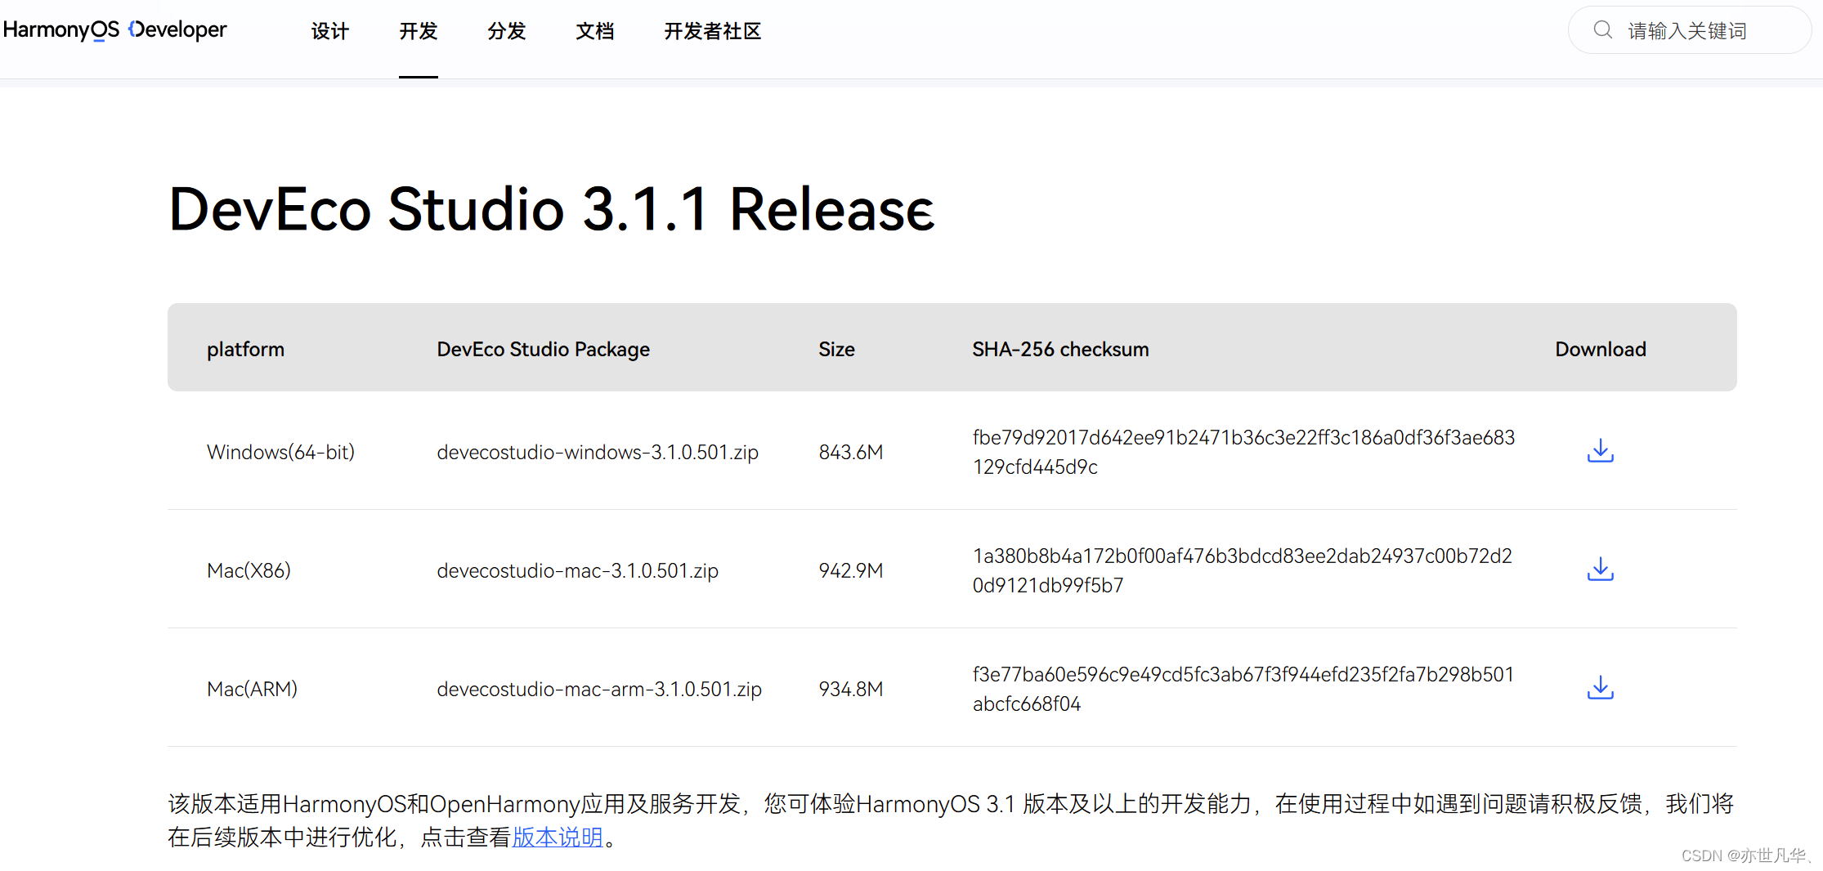
Task: Click the checksum starting with fbe79d92
Action: (1243, 452)
